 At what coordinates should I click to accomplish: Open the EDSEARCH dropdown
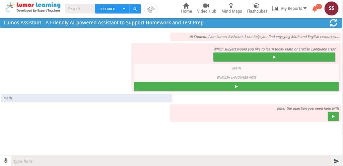pos(112,9)
